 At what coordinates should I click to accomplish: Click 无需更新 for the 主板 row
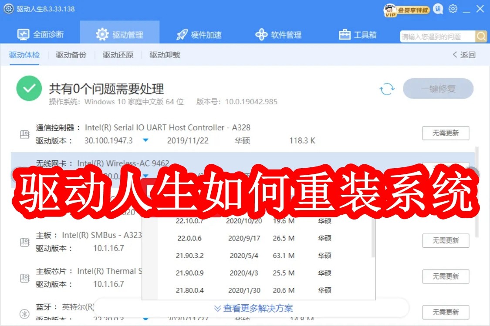pyautogui.click(x=446, y=240)
